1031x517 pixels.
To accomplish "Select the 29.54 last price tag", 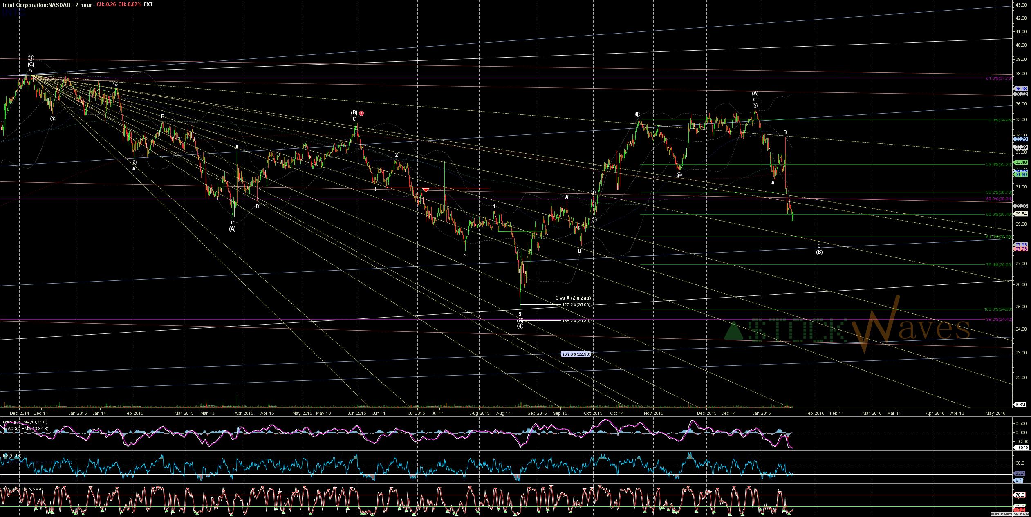I will 1021,214.
